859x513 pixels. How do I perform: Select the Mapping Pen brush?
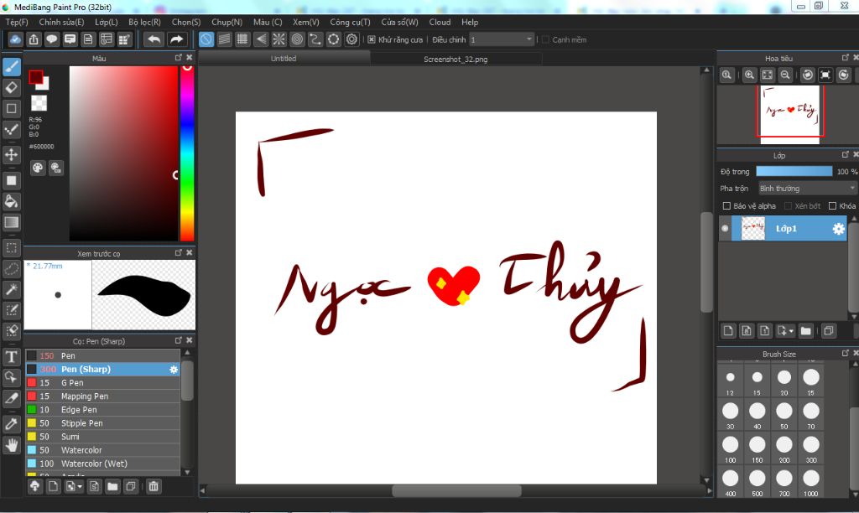pos(103,396)
